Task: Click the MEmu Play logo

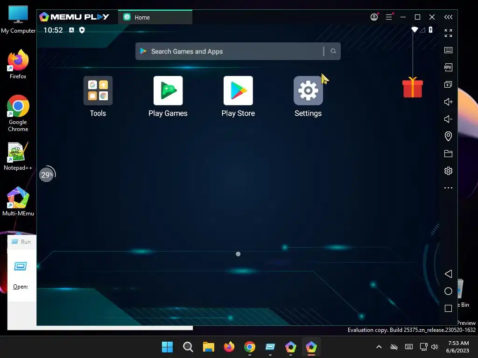Action: [x=74, y=17]
